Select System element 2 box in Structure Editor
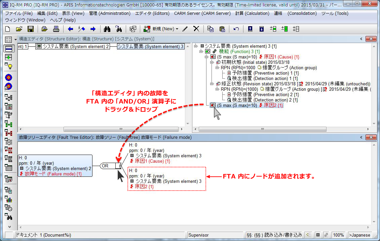The width and height of the screenshot is (380, 241). coord(73,46)
